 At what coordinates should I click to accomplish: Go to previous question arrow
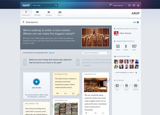(x=25, y=62)
